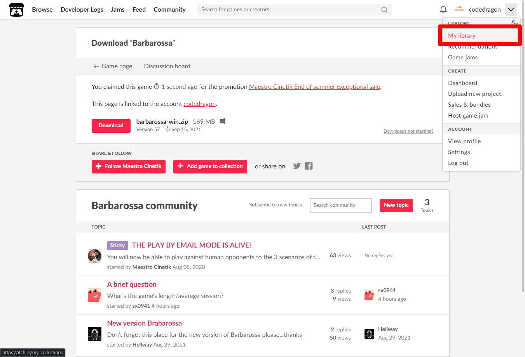Click the 3 Topics counter

pyautogui.click(x=427, y=205)
